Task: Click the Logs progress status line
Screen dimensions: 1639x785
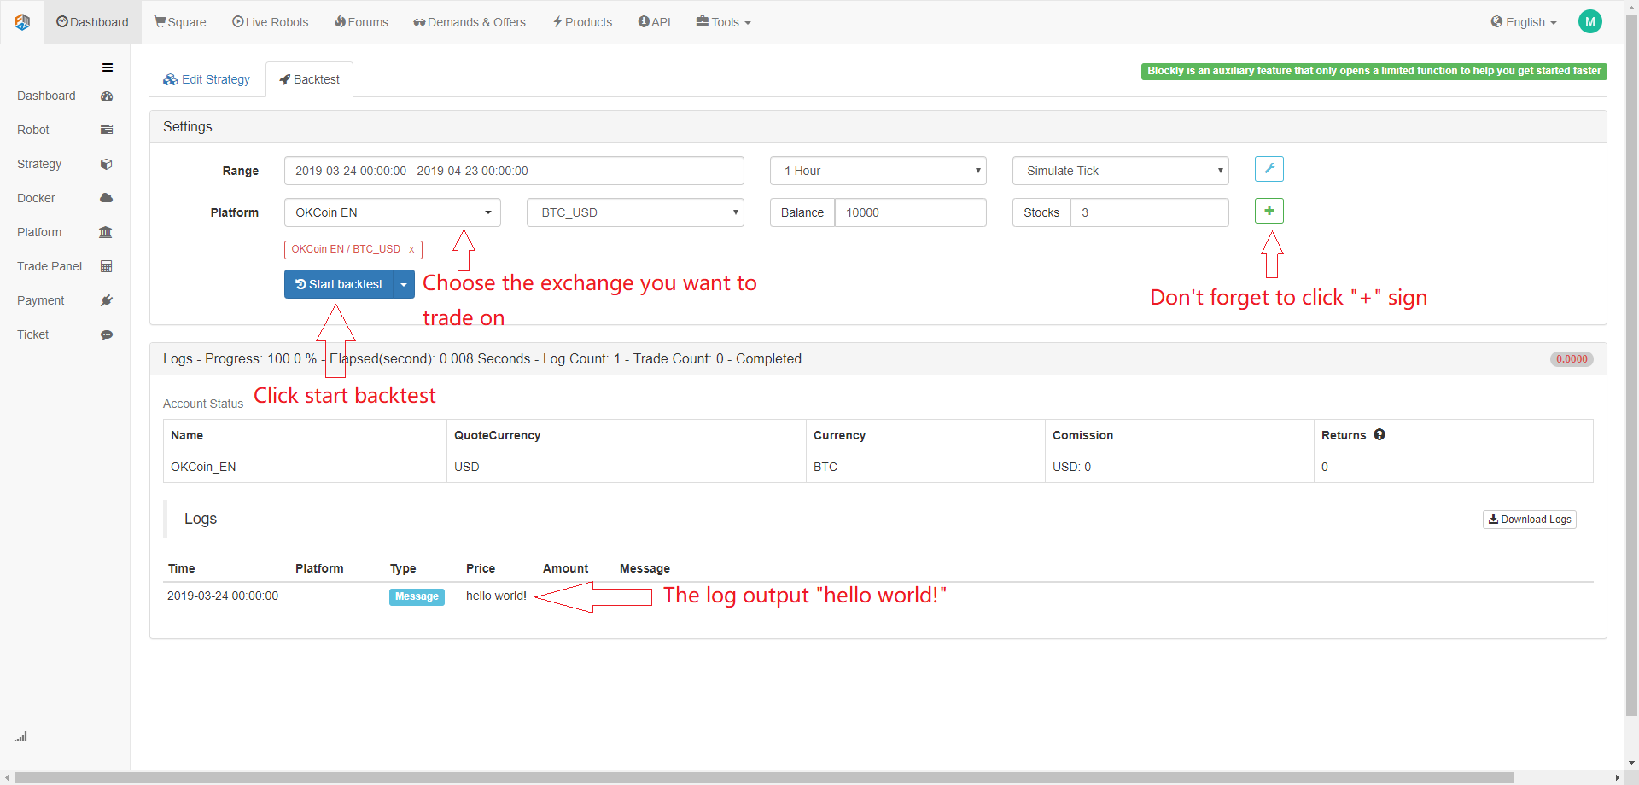Action: 482,359
